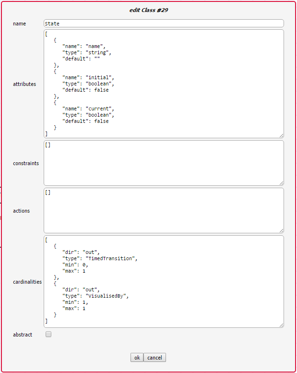Click inside the empty constraints text area

[163, 163]
